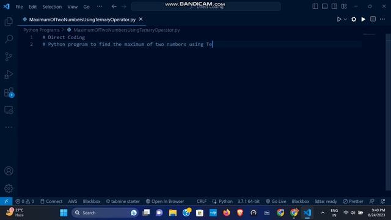This screenshot has width=391, height=220.
Task: Open the Explorer view in activity bar
Action: point(9,22)
